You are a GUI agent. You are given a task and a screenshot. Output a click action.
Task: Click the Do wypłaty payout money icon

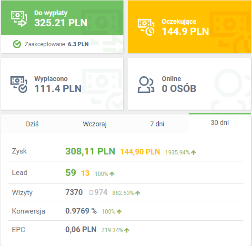click(19, 19)
